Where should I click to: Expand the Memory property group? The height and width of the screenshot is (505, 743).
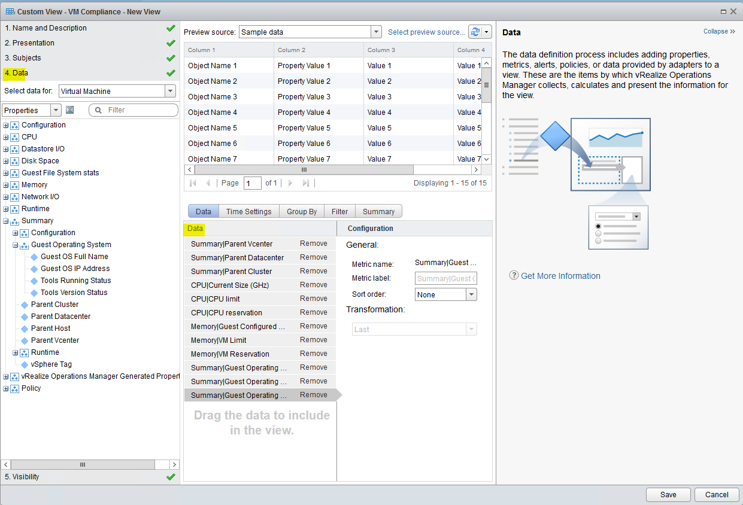coord(6,185)
